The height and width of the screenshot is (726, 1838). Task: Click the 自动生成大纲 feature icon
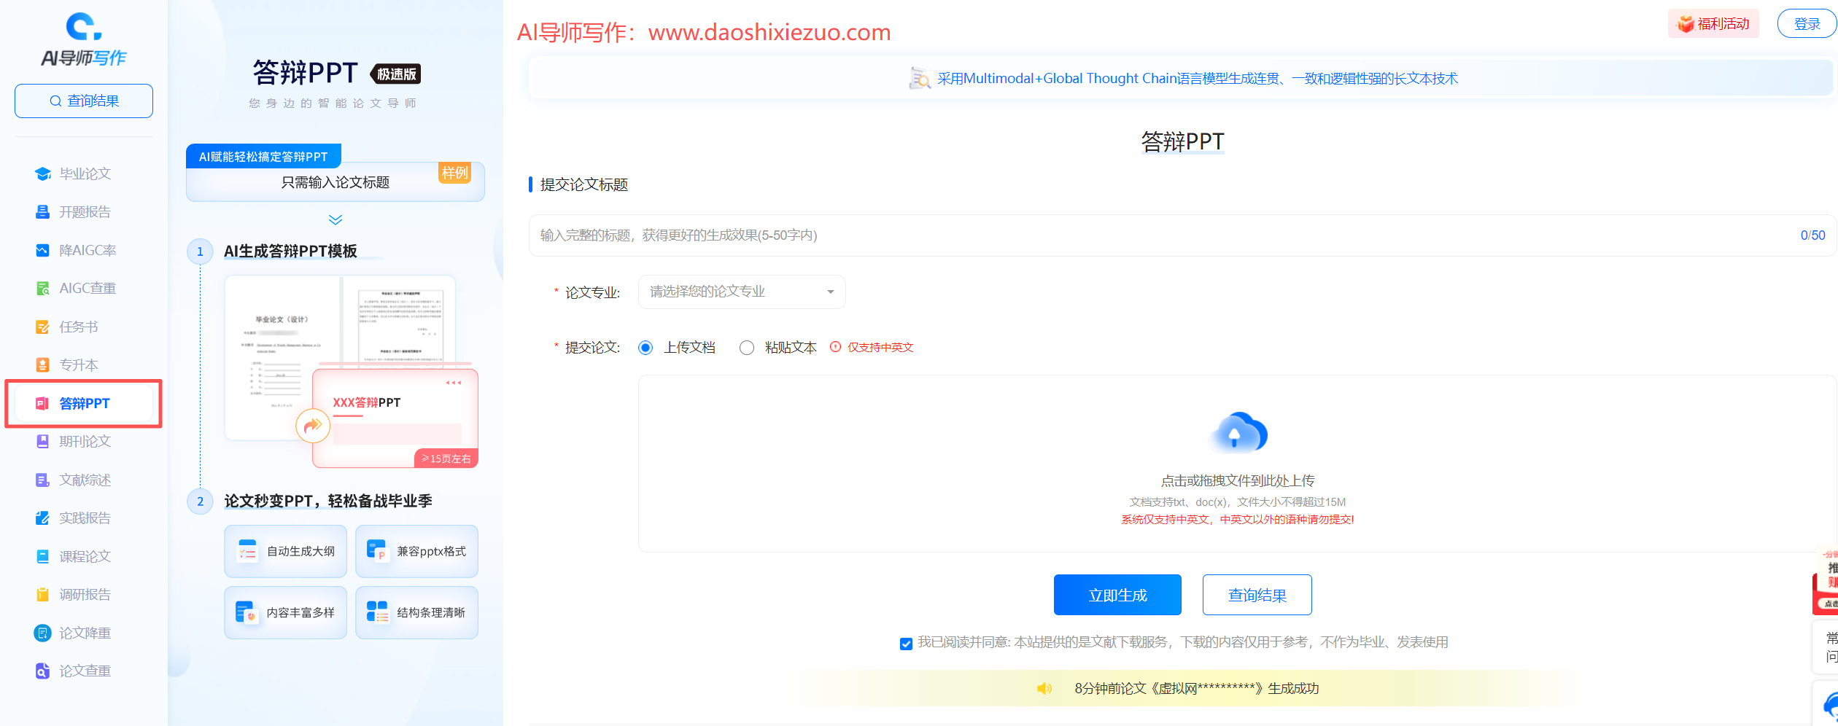[247, 552]
